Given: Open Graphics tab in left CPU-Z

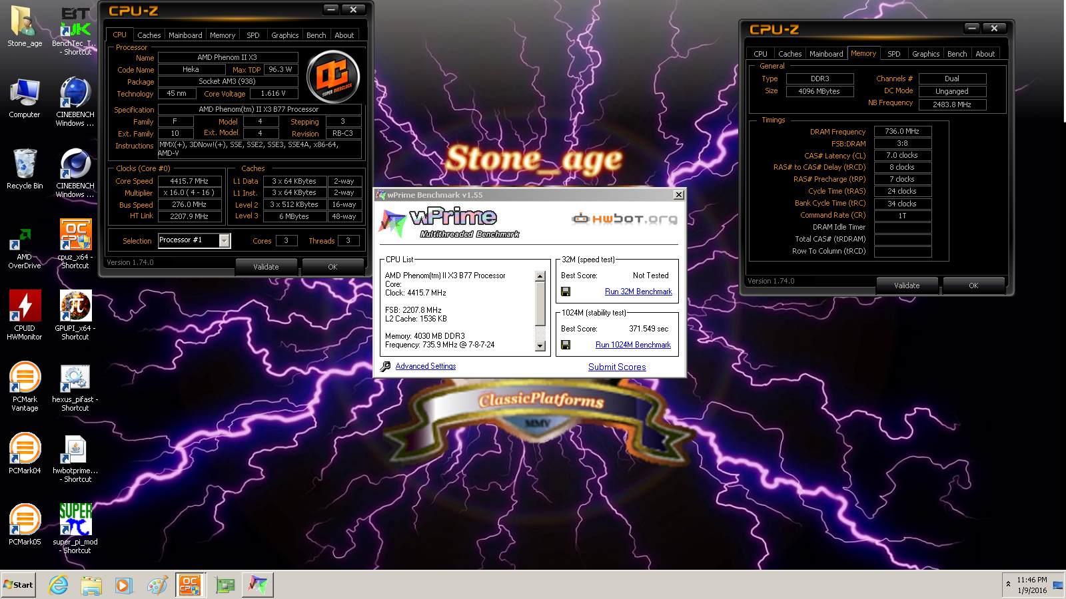Looking at the screenshot, I should click(284, 35).
